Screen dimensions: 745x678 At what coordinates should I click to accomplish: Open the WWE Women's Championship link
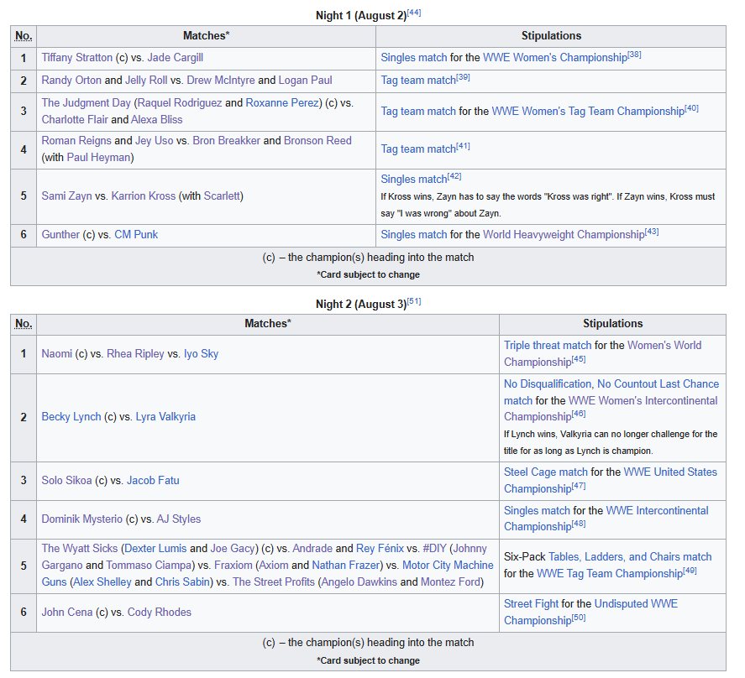tap(555, 58)
